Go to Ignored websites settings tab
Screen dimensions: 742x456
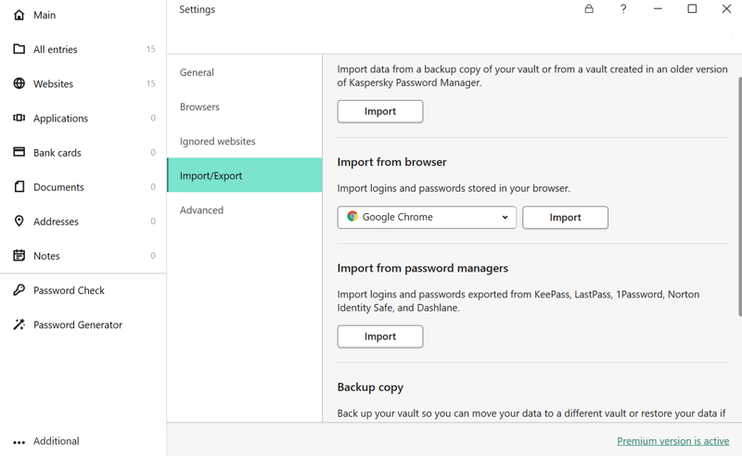click(217, 141)
